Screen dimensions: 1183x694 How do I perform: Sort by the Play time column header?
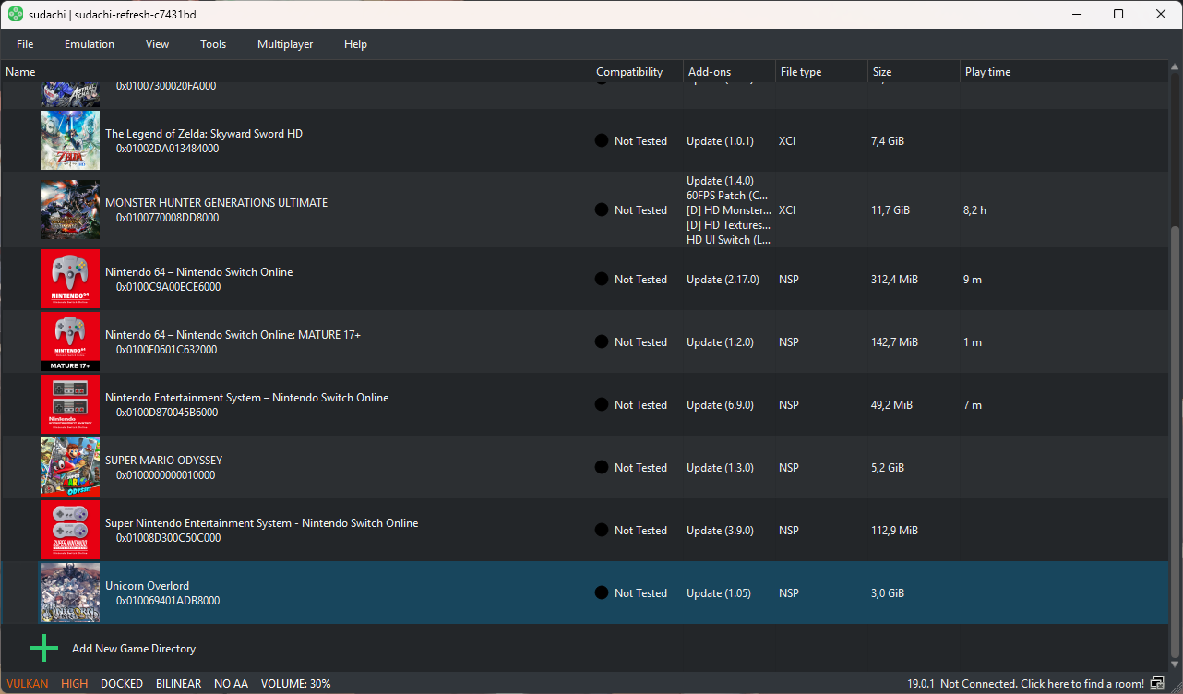click(x=1064, y=72)
